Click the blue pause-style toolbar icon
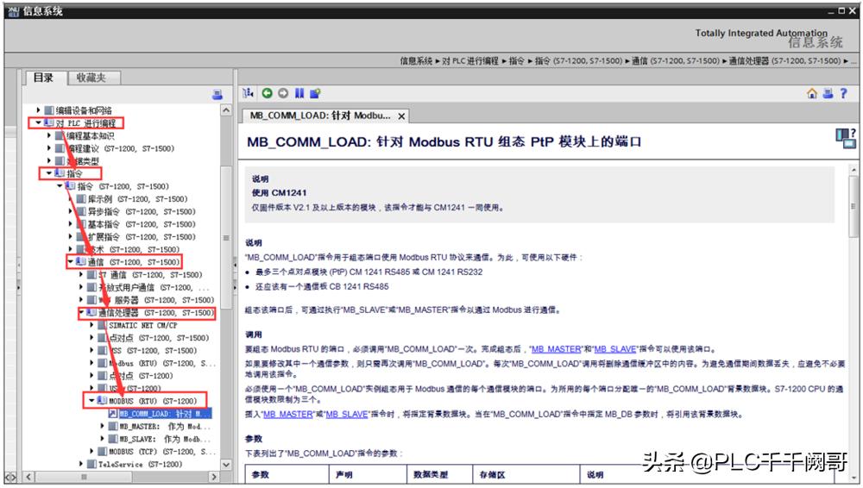 coord(299,93)
